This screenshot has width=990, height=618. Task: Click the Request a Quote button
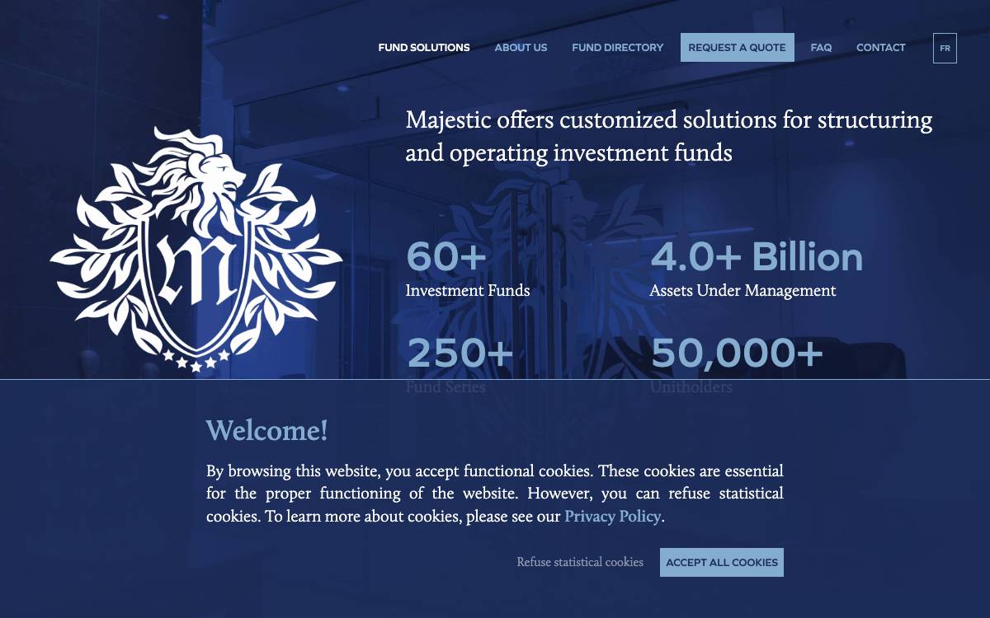point(738,48)
